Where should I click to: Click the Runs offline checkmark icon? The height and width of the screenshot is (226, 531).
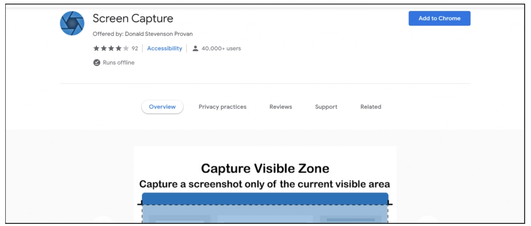(x=96, y=63)
